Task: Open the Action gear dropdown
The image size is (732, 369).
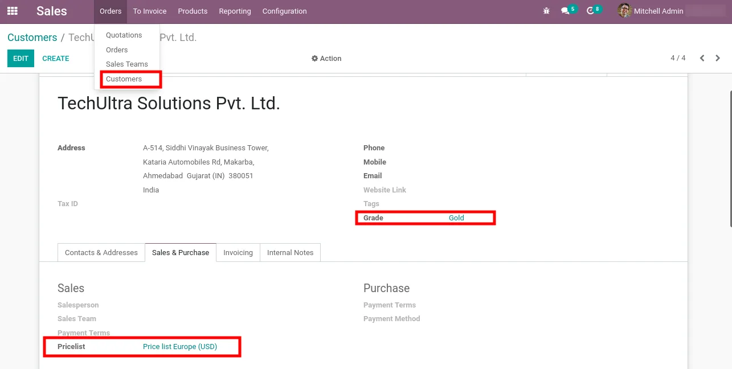Action: (x=326, y=59)
